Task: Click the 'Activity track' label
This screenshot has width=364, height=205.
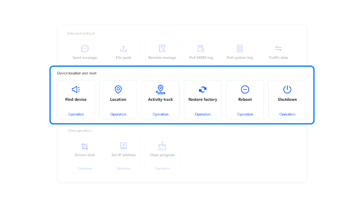Action: click(160, 100)
